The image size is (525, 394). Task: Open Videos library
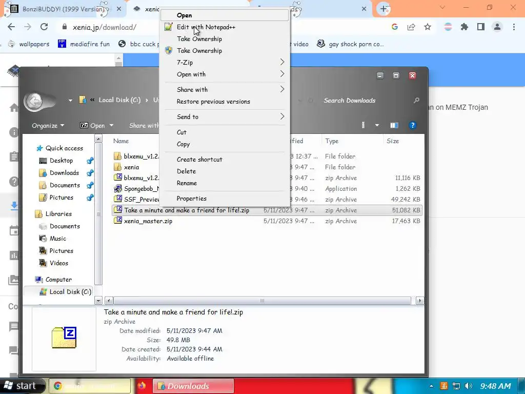[53, 263]
